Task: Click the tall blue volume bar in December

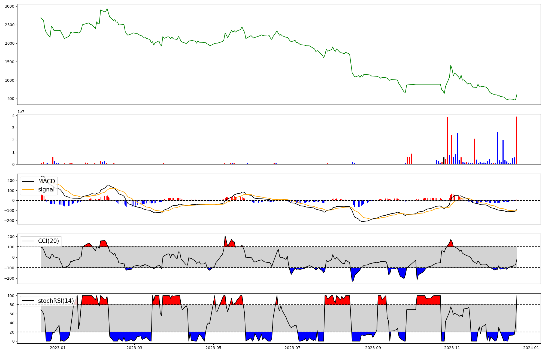Action: (x=497, y=148)
